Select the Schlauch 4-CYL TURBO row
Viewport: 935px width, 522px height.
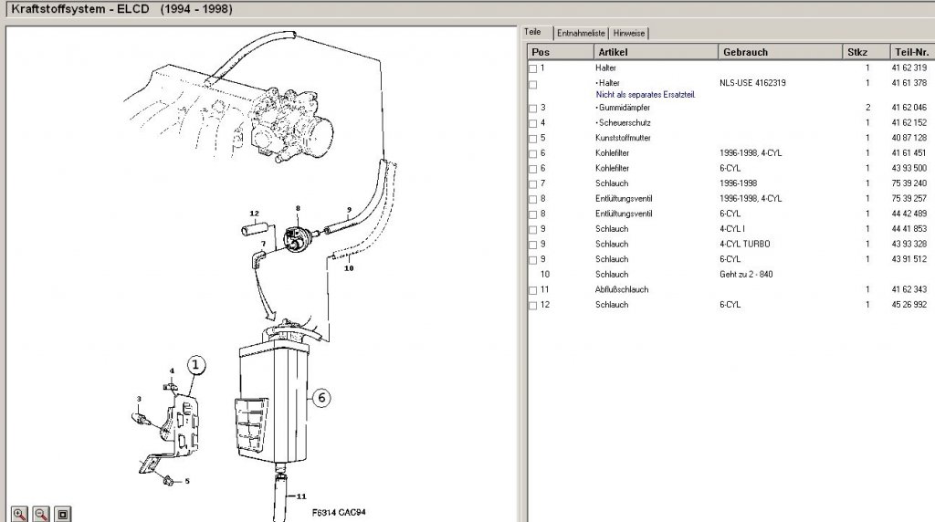pos(731,244)
